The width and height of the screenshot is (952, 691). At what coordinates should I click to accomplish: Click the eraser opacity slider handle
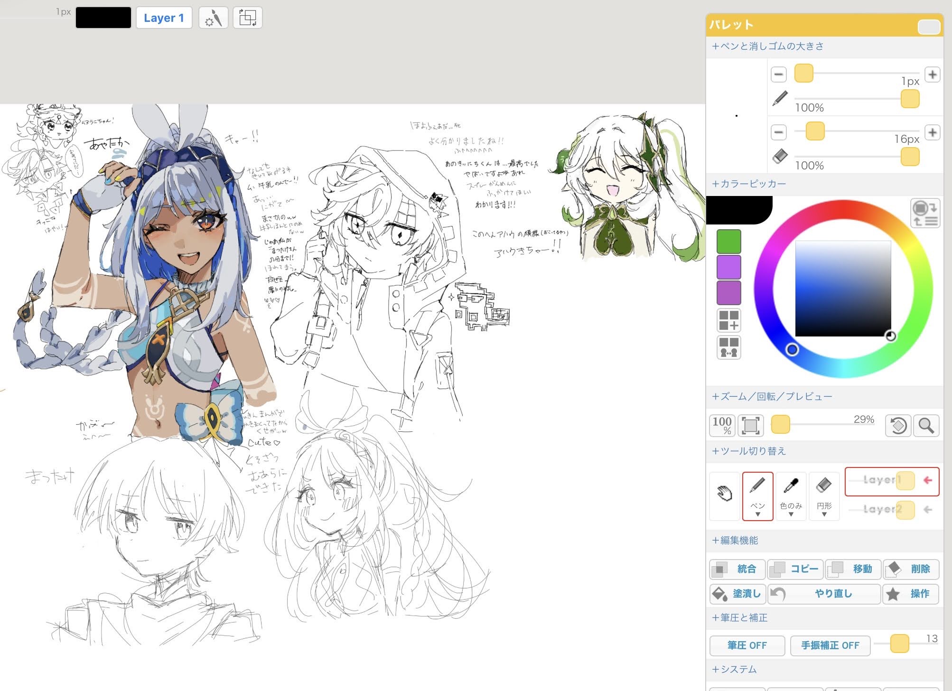(910, 157)
